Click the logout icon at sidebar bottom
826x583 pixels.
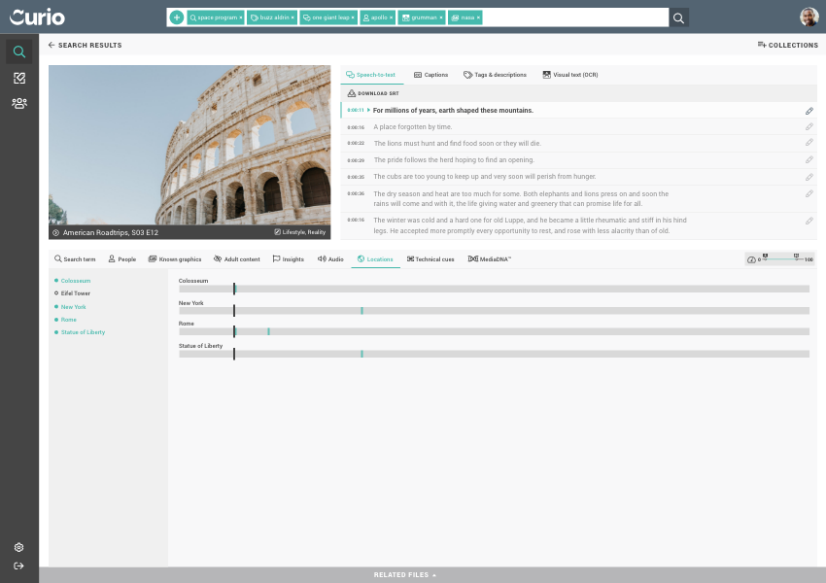pos(18,566)
